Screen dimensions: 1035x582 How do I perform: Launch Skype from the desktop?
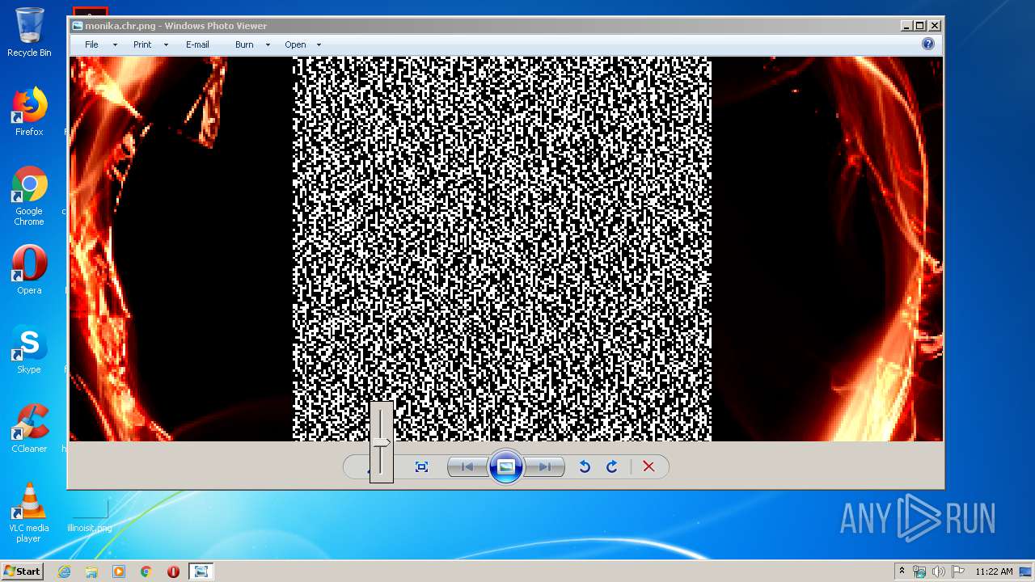(x=29, y=349)
